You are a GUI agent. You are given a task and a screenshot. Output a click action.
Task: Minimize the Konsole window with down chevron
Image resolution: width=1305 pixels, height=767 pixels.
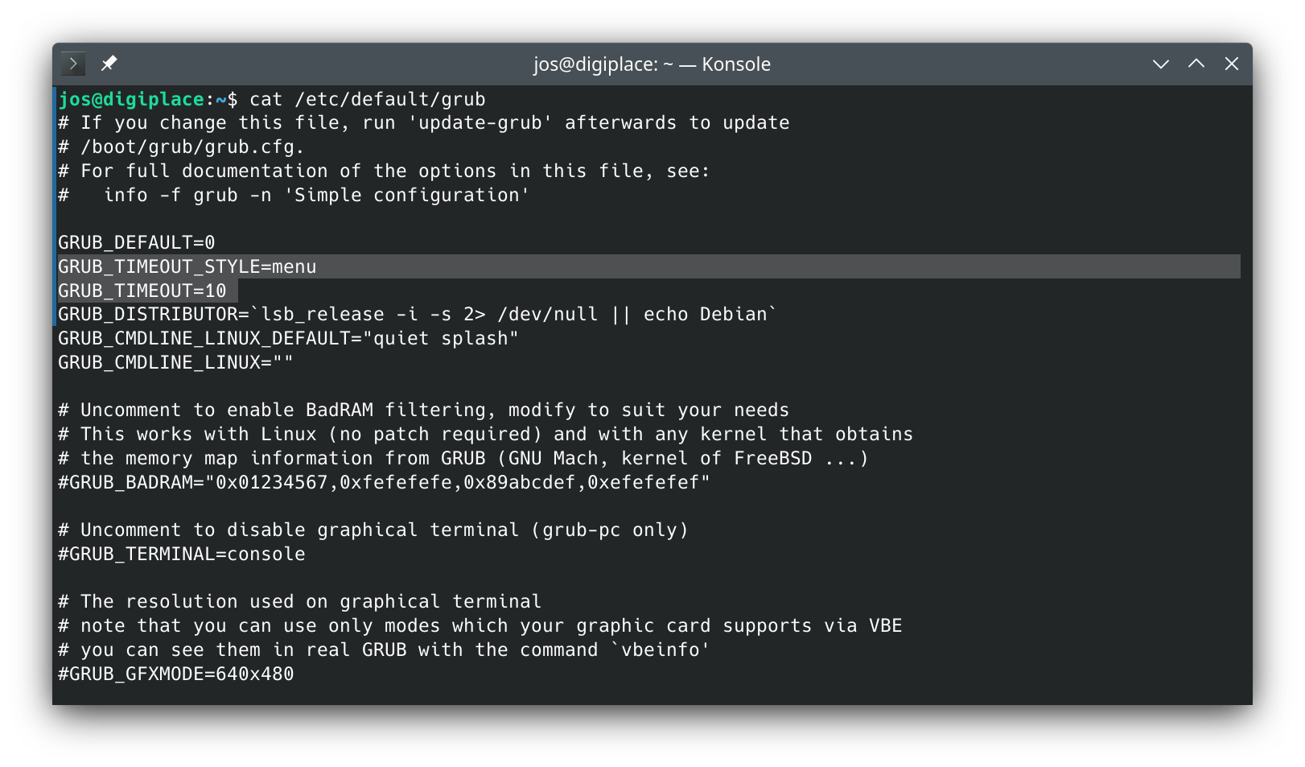[x=1160, y=64]
